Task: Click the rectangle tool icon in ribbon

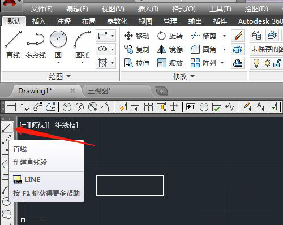Action: (102, 36)
